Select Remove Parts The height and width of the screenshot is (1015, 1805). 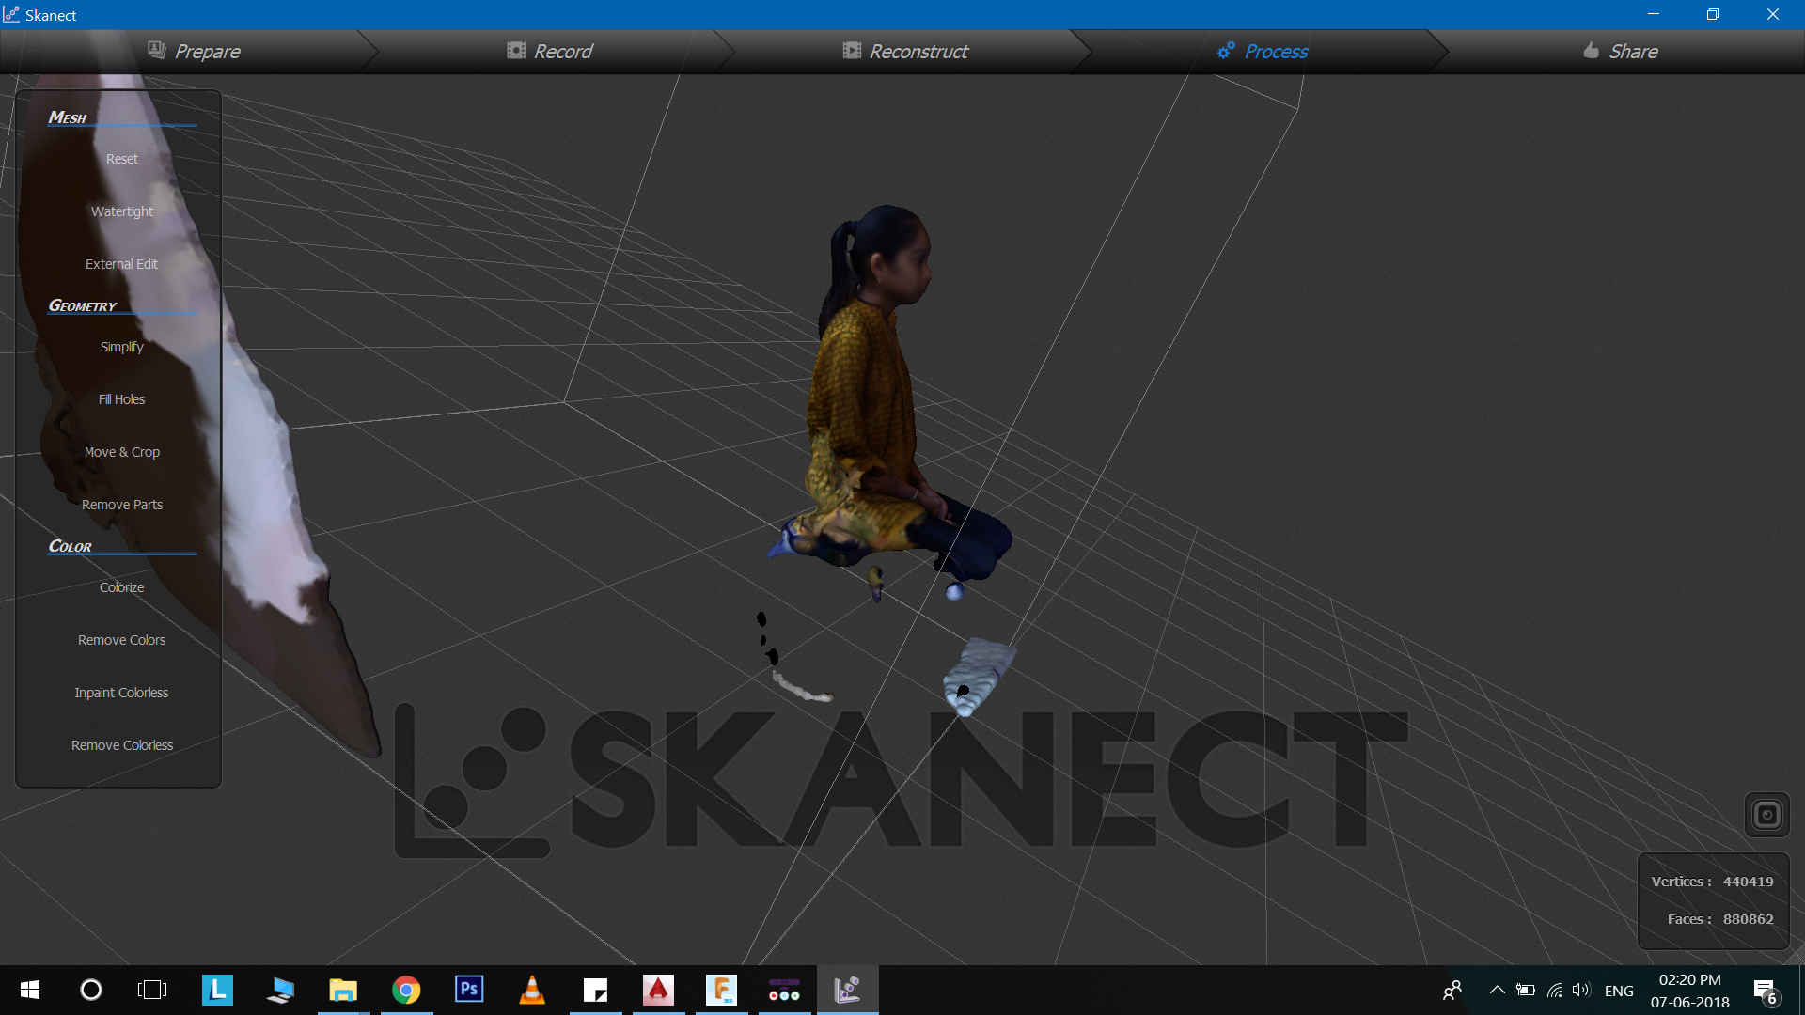point(122,505)
